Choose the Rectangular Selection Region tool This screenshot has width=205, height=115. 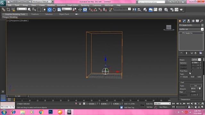(x=39, y=10)
